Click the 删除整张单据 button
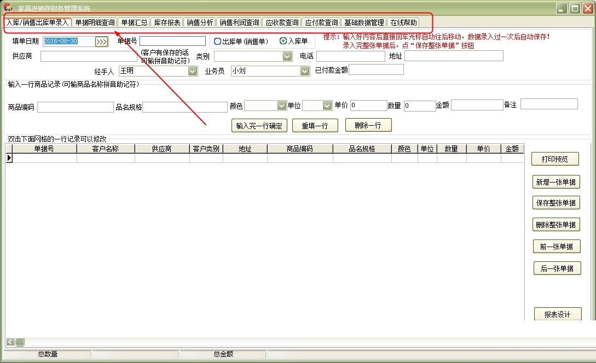This screenshot has height=363, width=596. click(x=556, y=225)
